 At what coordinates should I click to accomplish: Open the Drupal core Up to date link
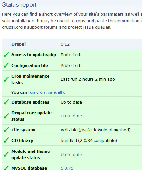pyautogui.click(x=71, y=116)
